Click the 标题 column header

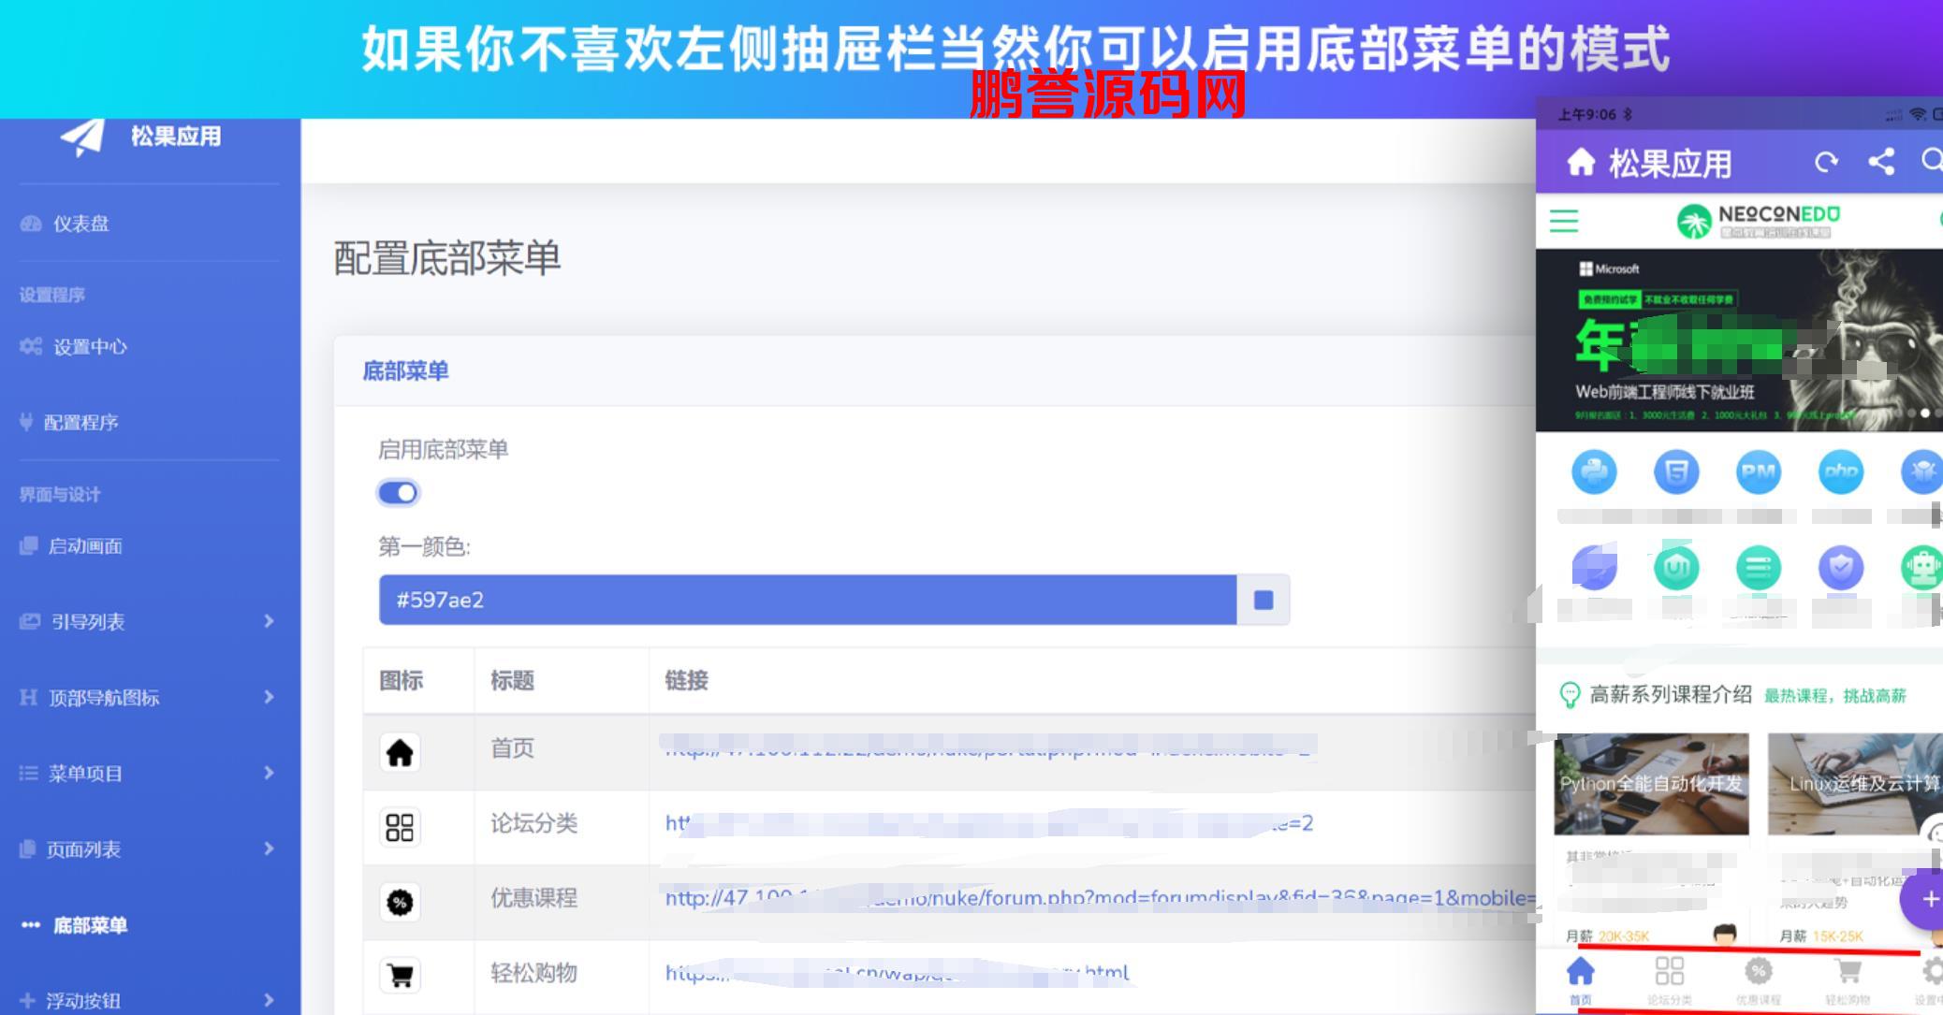[x=513, y=681]
